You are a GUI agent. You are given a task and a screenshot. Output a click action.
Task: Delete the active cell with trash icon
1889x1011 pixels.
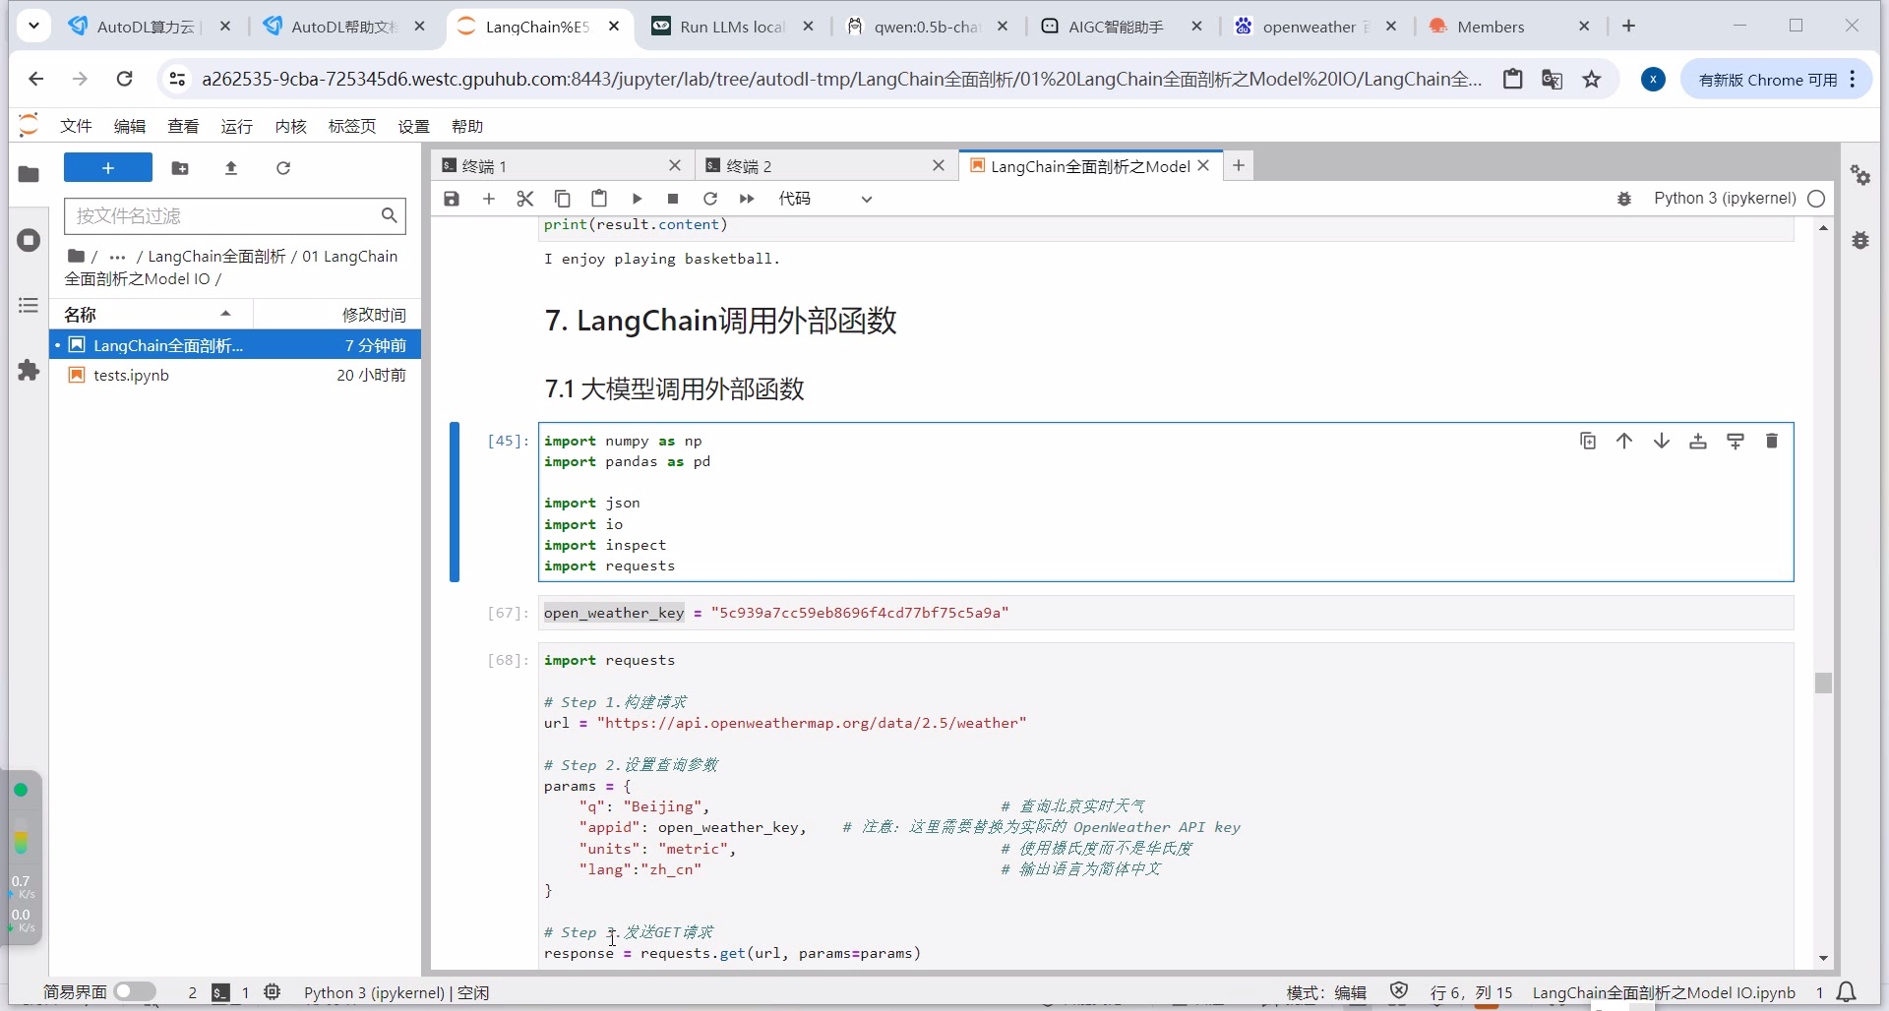(x=1772, y=441)
